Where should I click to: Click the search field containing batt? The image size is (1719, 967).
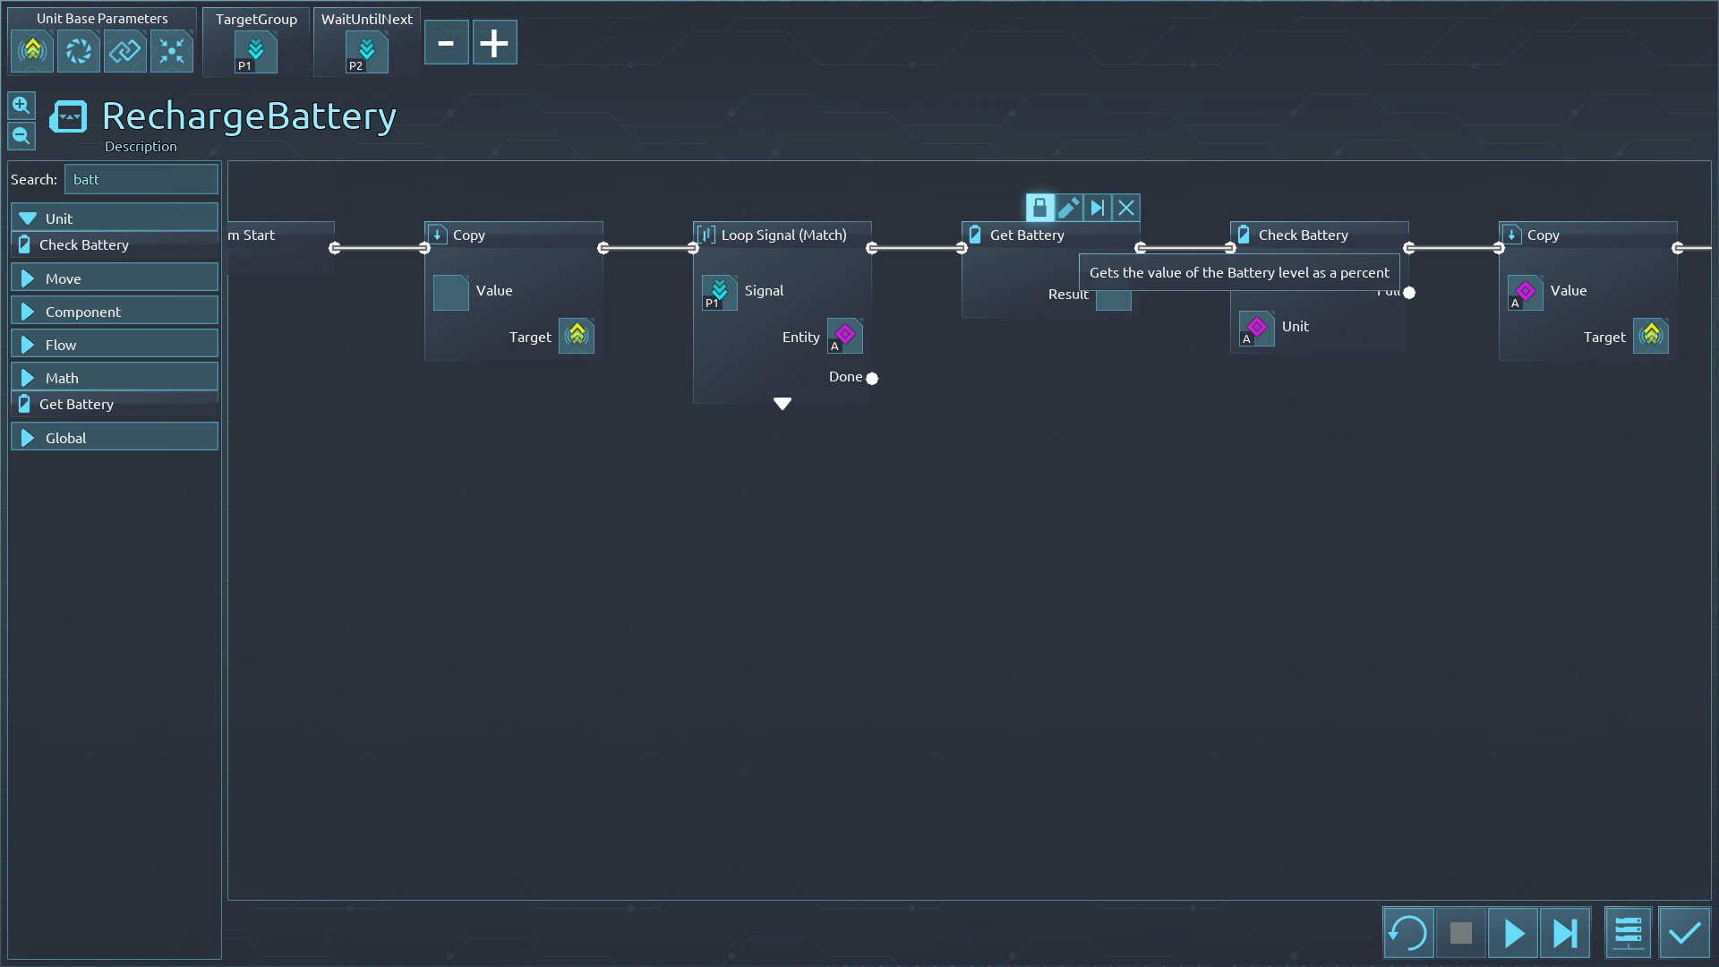[141, 179]
